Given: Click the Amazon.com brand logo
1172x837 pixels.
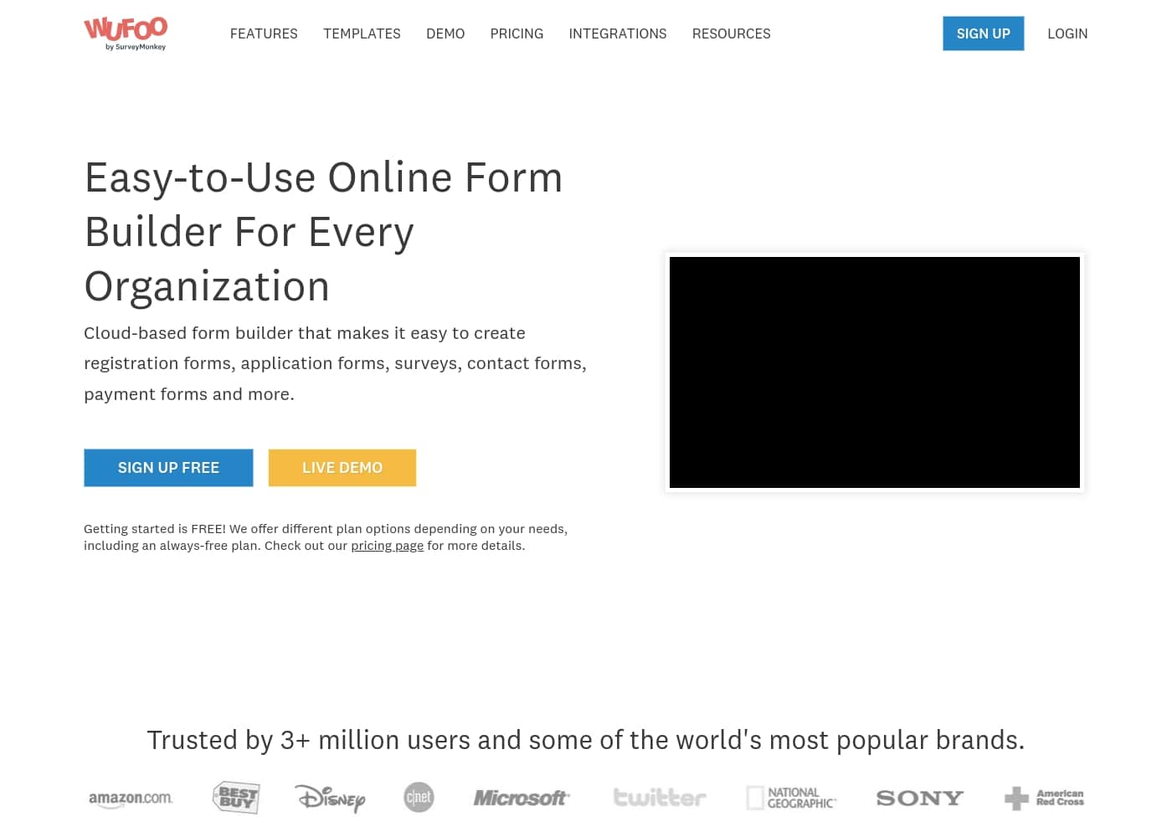Looking at the screenshot, I should (x=131, y=798).
